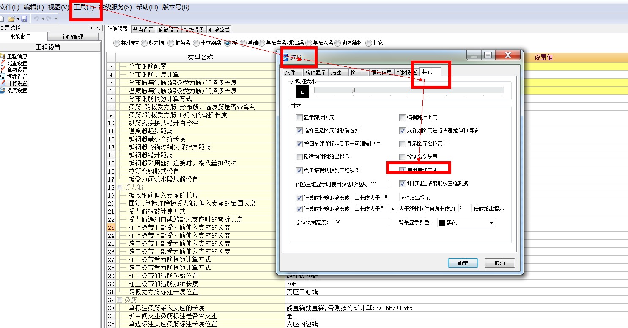
Task: Click the 确定 button
Action: click(x=463, y=263)
